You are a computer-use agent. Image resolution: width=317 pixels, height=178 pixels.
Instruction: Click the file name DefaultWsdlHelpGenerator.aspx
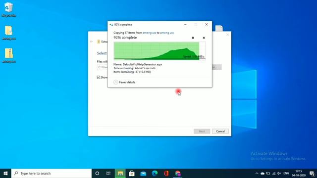point(142,64)
